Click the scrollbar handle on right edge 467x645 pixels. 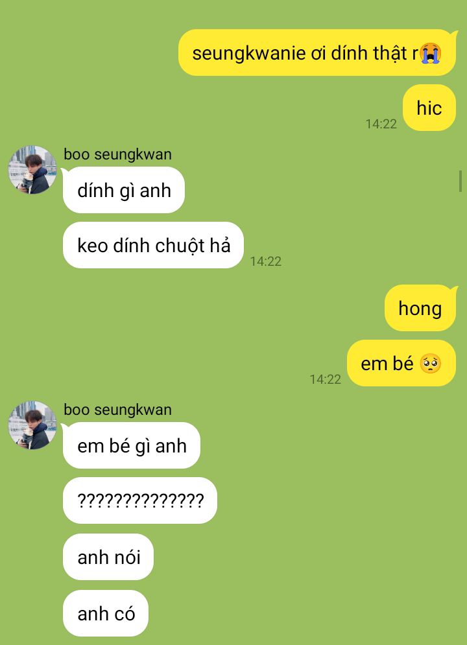click(461, 181)
